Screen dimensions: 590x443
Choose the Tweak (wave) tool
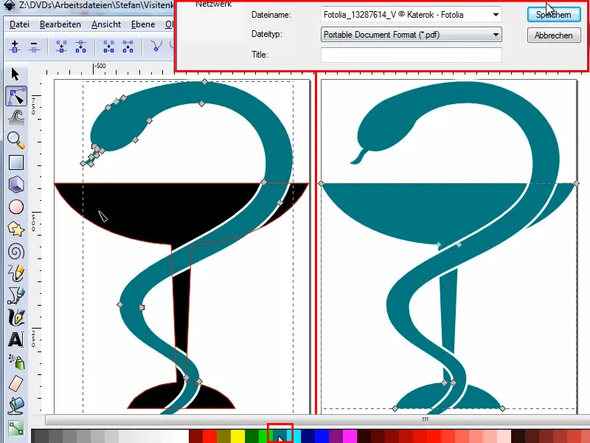coord(15,118)
